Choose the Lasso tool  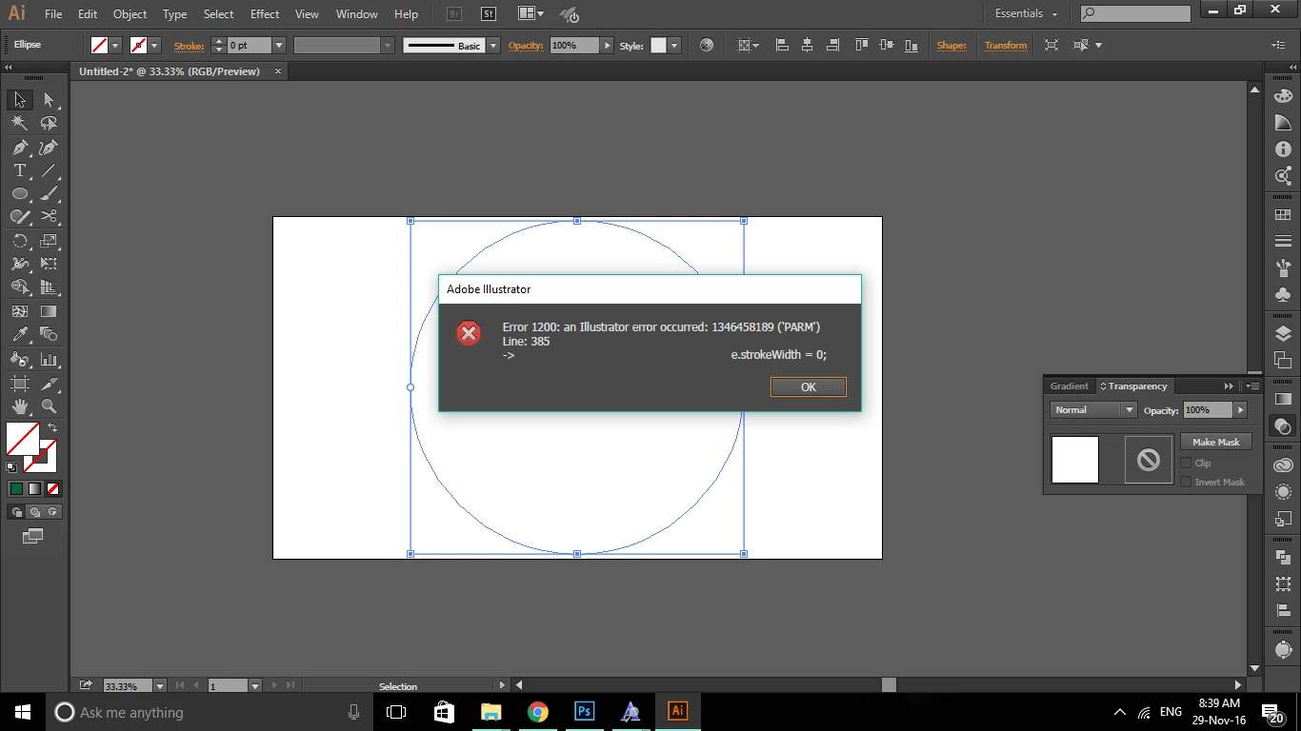click(x=49, y=123)
